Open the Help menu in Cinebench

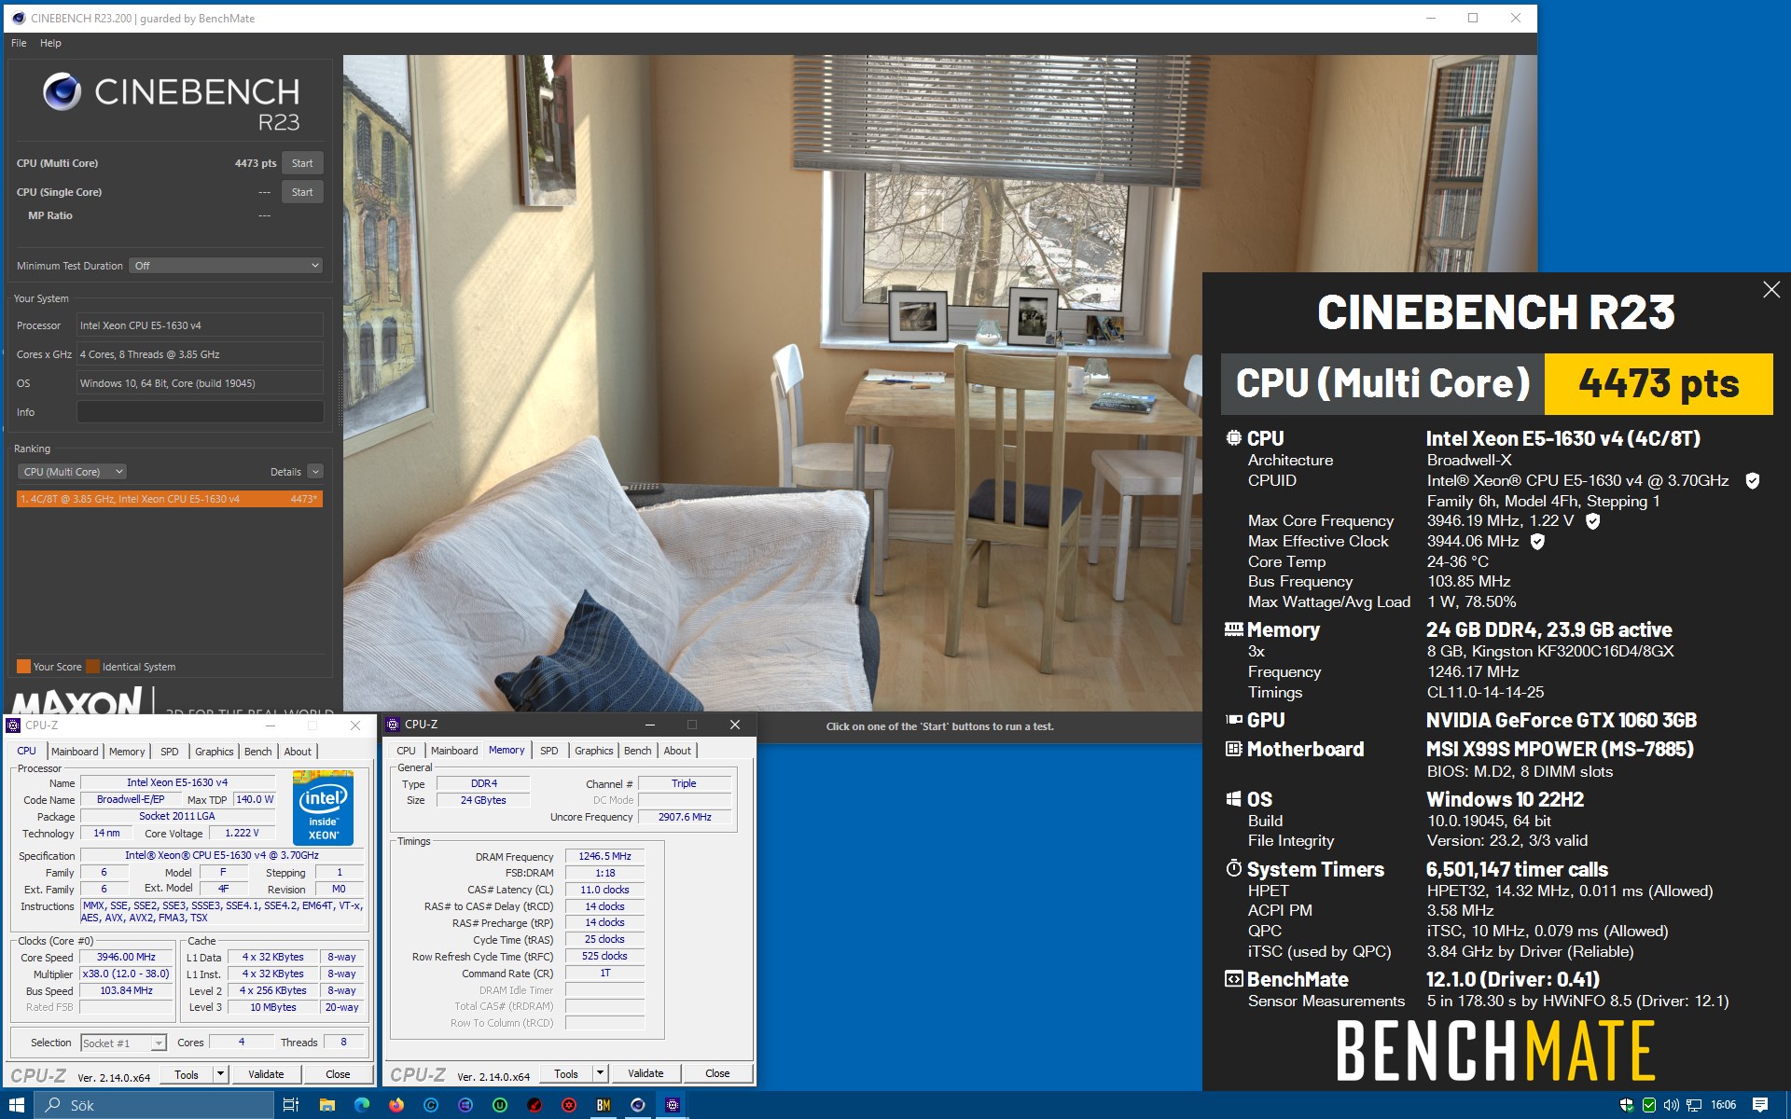click(x=50, y=43)
